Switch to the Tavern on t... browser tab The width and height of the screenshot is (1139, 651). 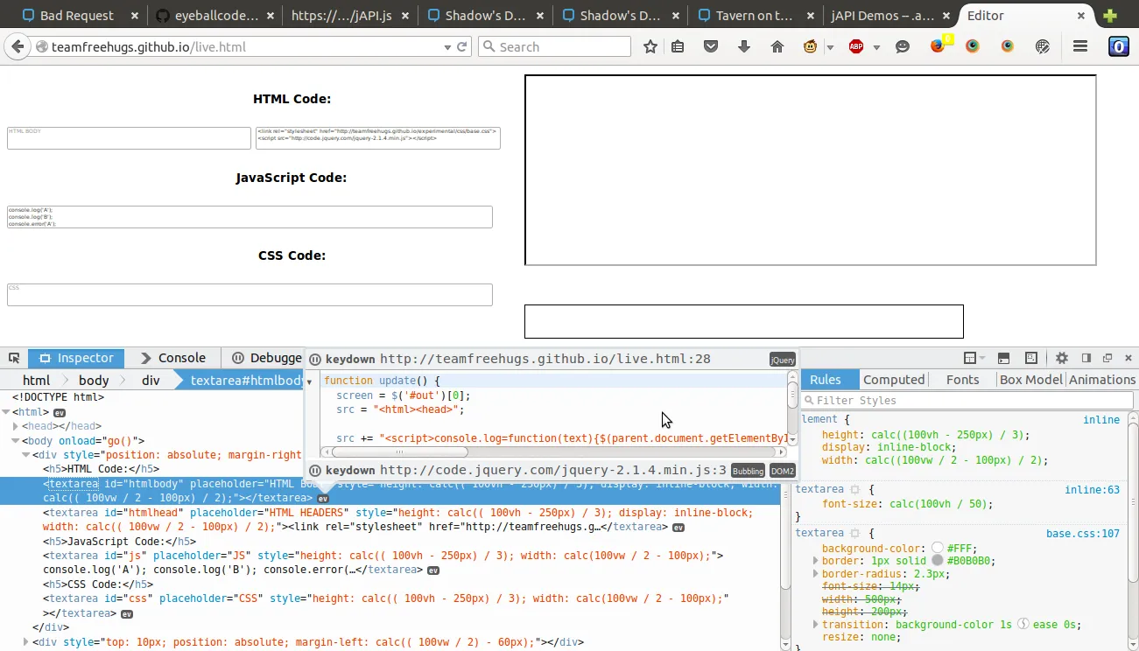tap(755, 16)
